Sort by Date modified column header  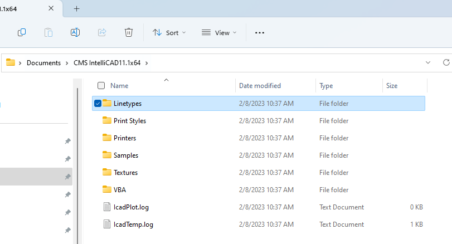(260, 86)
